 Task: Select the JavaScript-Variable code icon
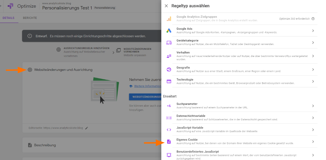[x=169, y=130]
